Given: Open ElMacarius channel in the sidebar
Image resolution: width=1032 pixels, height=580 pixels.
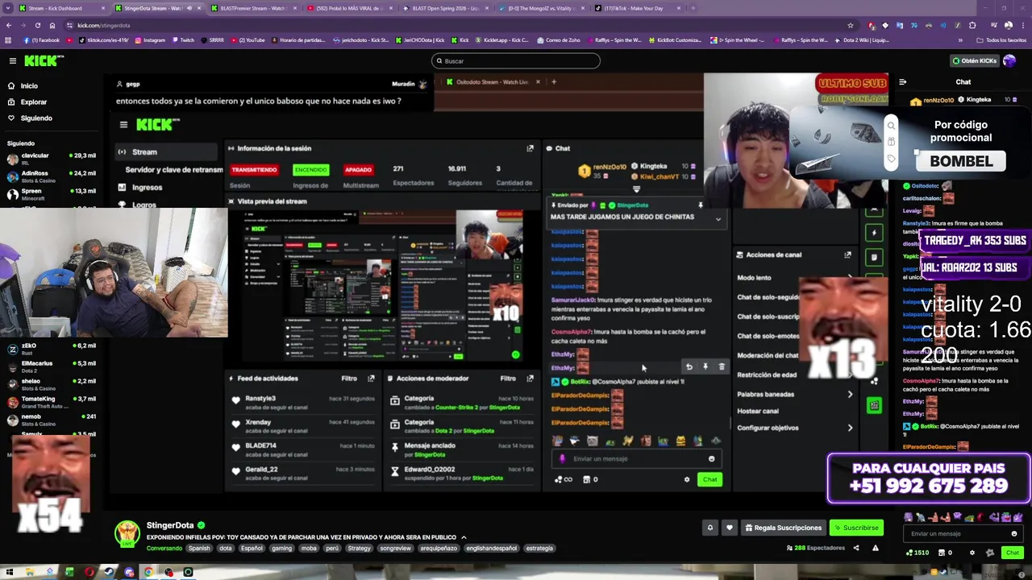Looking at the screenshot, I should tap(52, 367).
